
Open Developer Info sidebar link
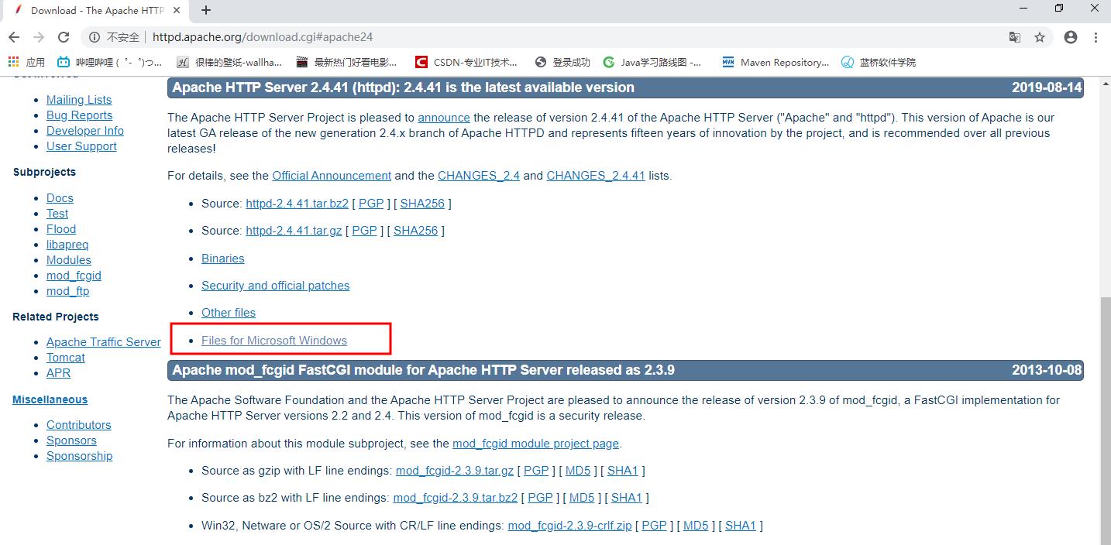tap(85, 131)
